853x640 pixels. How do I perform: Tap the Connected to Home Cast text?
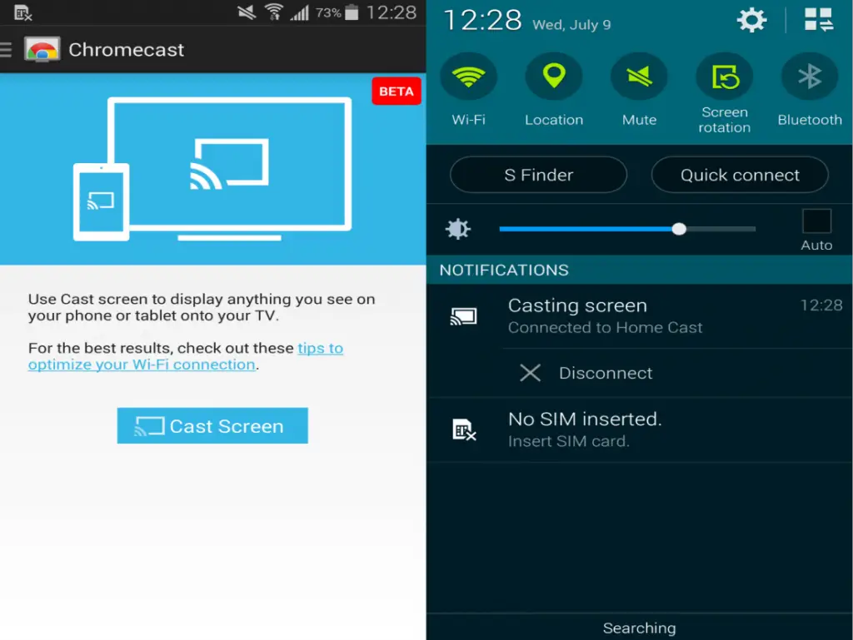point(605,328)
